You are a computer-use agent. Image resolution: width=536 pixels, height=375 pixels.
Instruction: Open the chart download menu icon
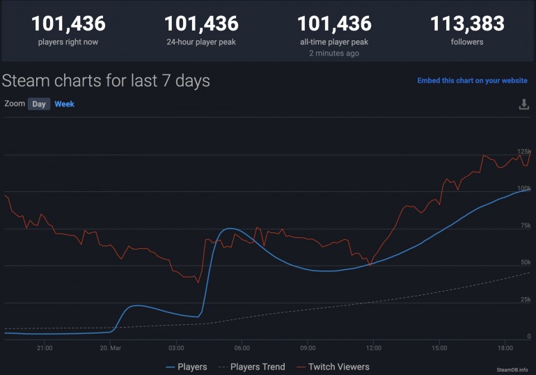[524, 104]
